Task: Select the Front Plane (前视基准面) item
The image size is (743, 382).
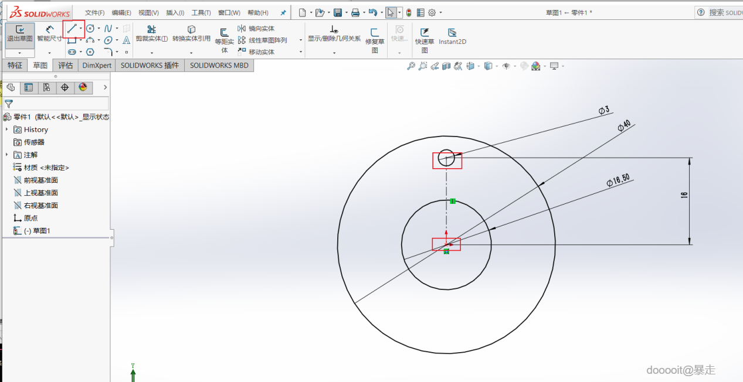Action: click(x=40, y=180)
